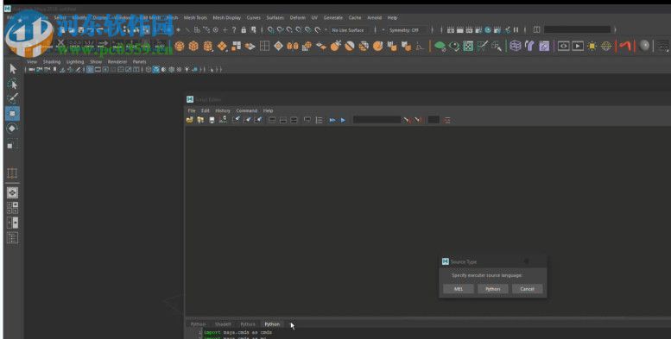Toggle the lock selection icon on status line

pos(244,30)
